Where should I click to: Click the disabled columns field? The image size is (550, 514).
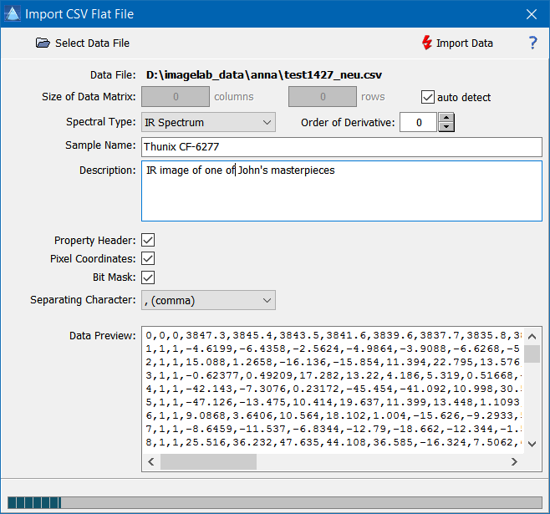[x=176, y=97]
